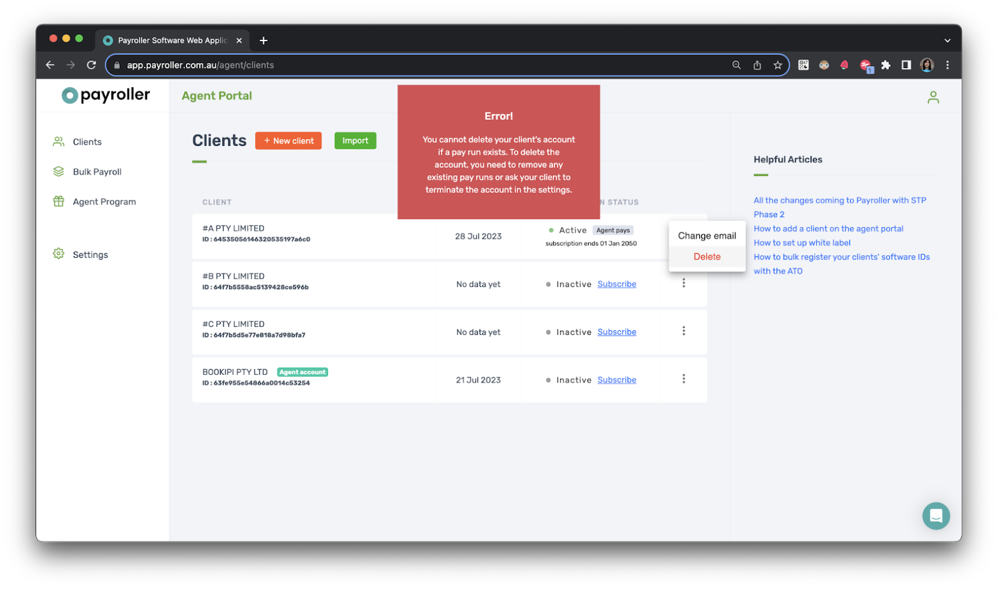Open article about STP Phase 2 changes
The height and width of the screenshot is (589, 998).
pos(840,208)
